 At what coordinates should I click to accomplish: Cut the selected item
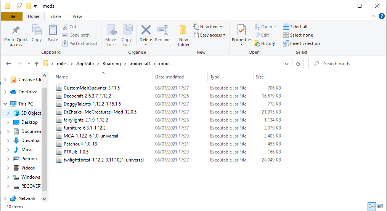pos(69,27)
